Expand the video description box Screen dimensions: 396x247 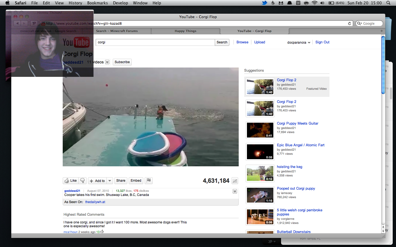tap(235, 191)
